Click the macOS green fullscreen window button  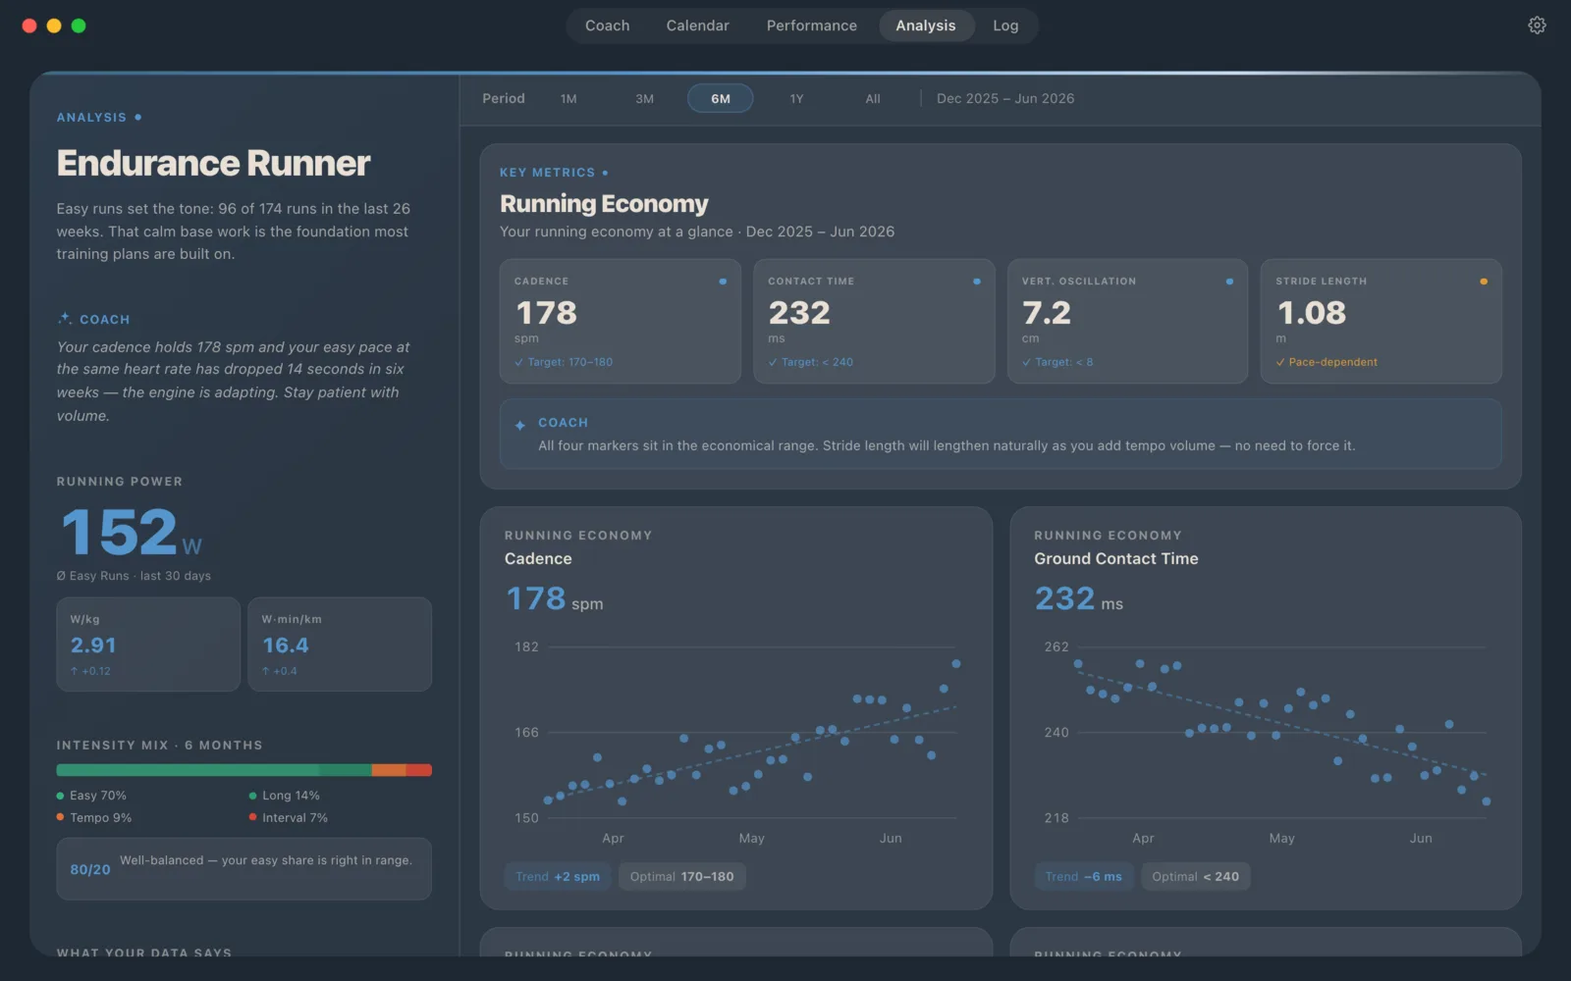(79, 26)
